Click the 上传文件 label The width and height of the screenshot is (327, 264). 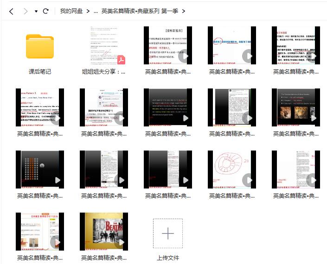pyautogui.click(x=168, y=258)
